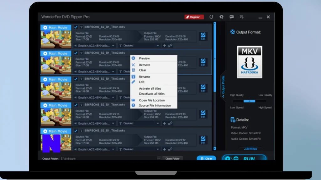Click rename T icon beside SIMPSONS_S2_D1_Title4.mkv

click(81, 105)
